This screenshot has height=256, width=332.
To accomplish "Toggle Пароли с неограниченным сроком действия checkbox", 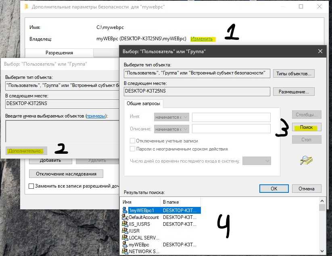I will click(132, 149).
